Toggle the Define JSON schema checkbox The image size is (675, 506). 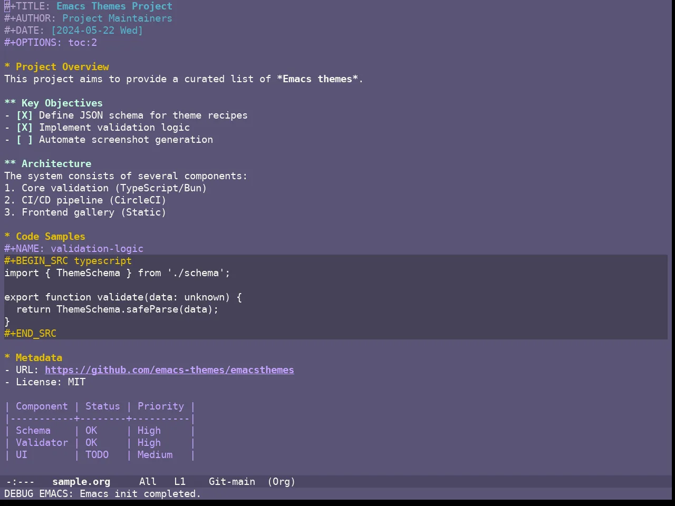pyautogui.click(x=24, y=115)
